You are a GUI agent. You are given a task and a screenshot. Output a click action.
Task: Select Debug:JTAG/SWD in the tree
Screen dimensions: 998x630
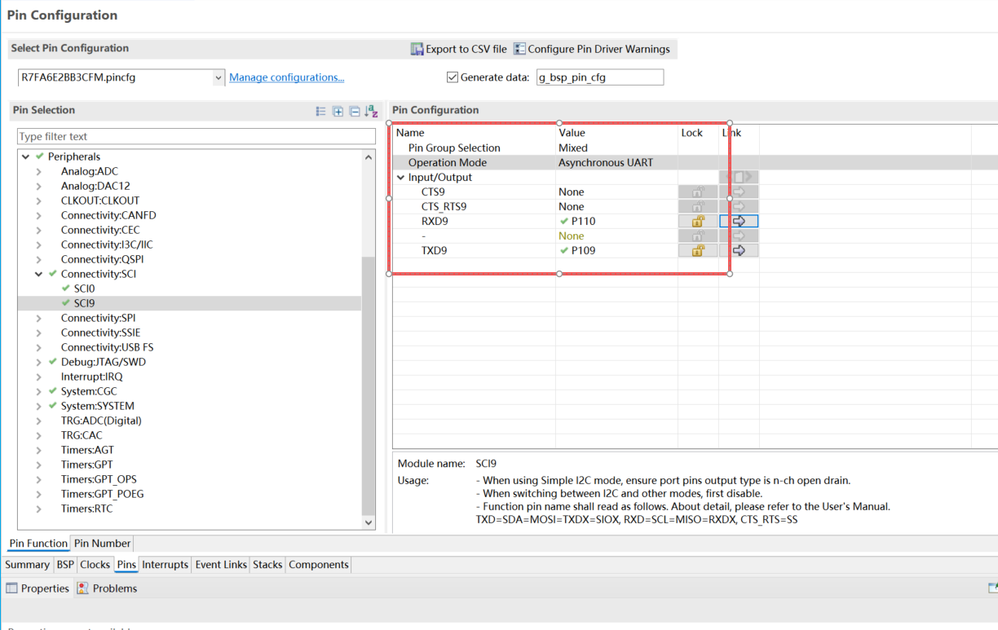(x=104, y=362)
